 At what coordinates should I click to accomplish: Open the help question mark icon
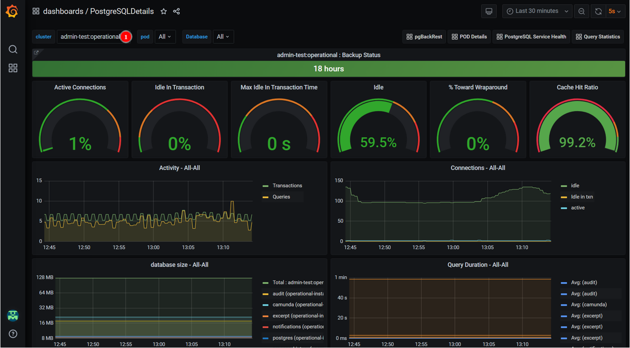[13, 334]
